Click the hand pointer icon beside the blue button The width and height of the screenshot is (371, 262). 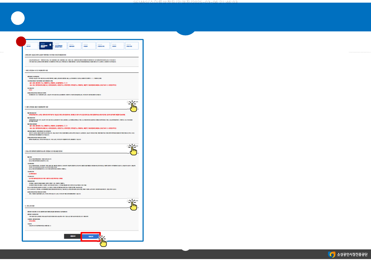(103, 241)
